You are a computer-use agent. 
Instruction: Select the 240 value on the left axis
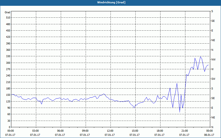(x=8, y=76)
